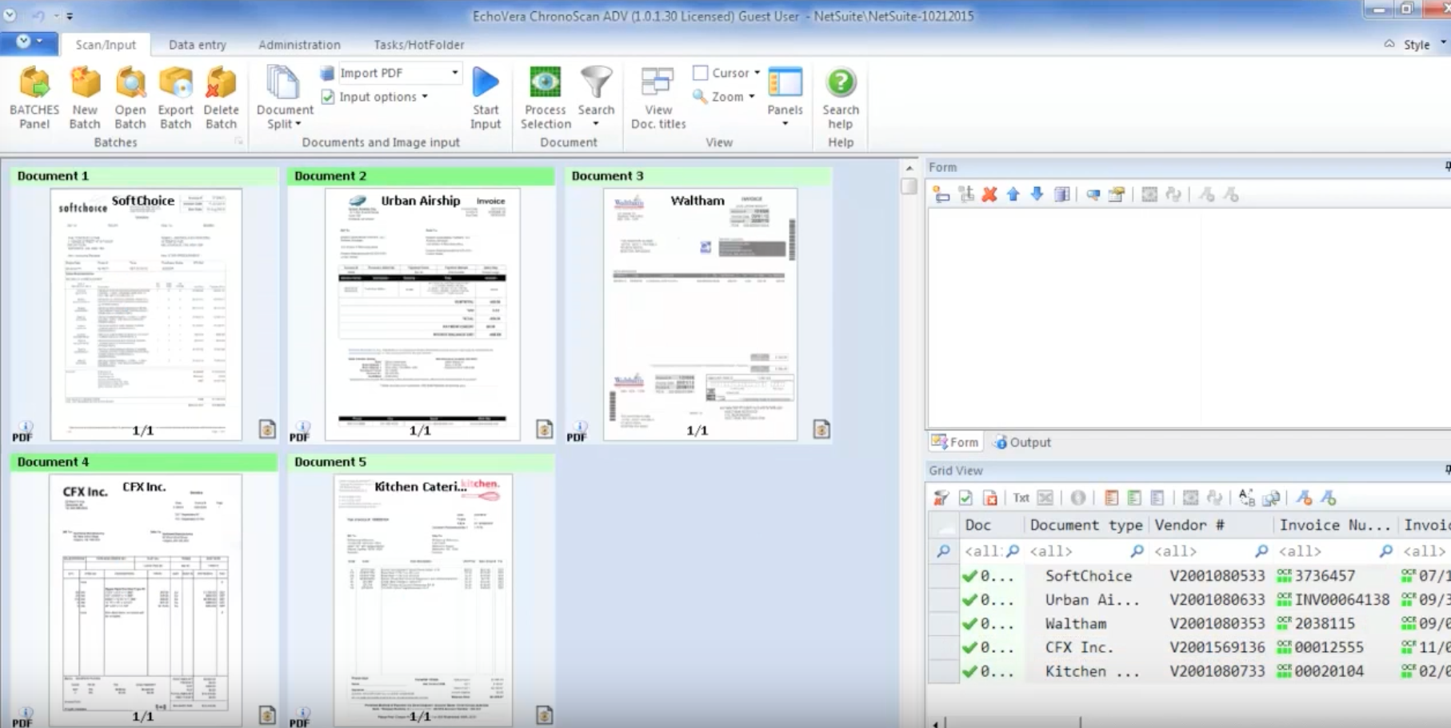The width and height of the screenshot is (1451, 728).
Task: Click SoftChoice row checkmark in grid
Action: point(969,576)
